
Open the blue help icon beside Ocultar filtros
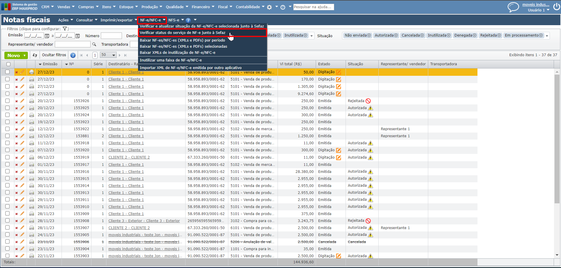73,55
